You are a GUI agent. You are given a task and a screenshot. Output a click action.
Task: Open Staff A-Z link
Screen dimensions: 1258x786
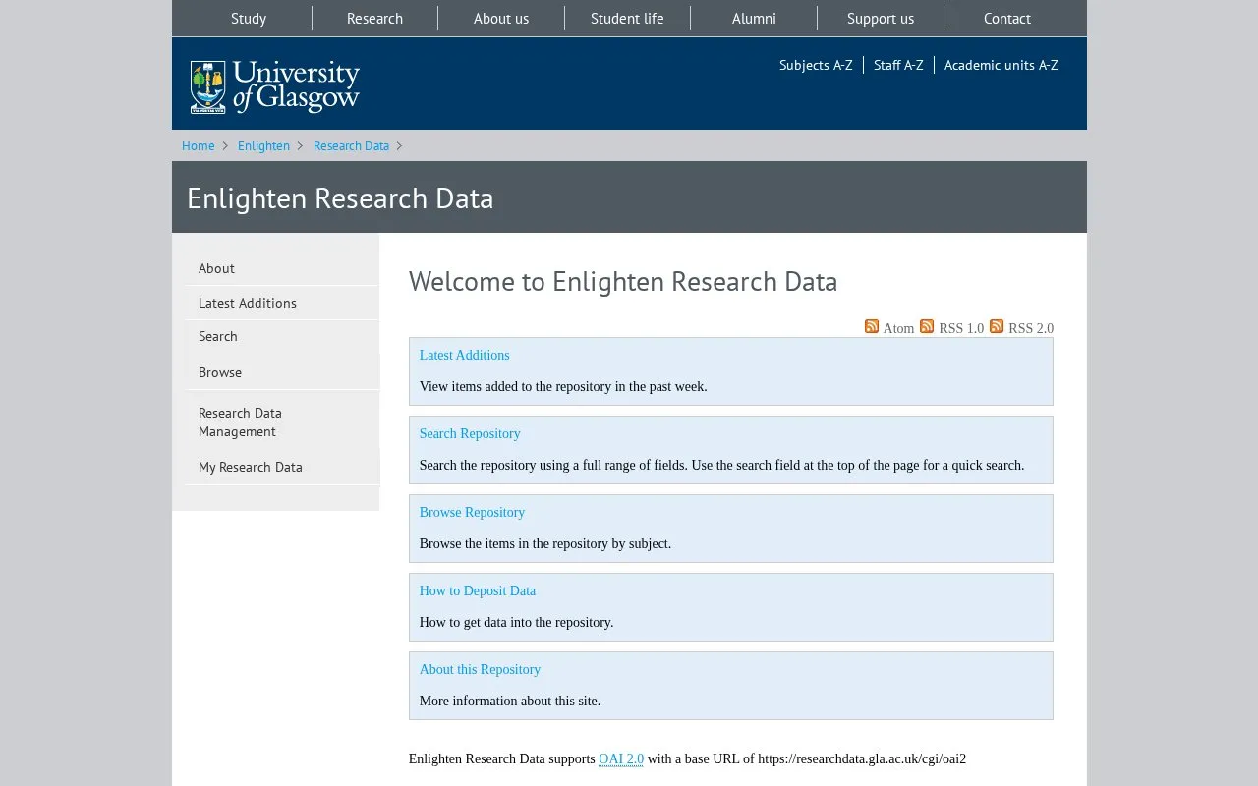[x=898, y=65]
